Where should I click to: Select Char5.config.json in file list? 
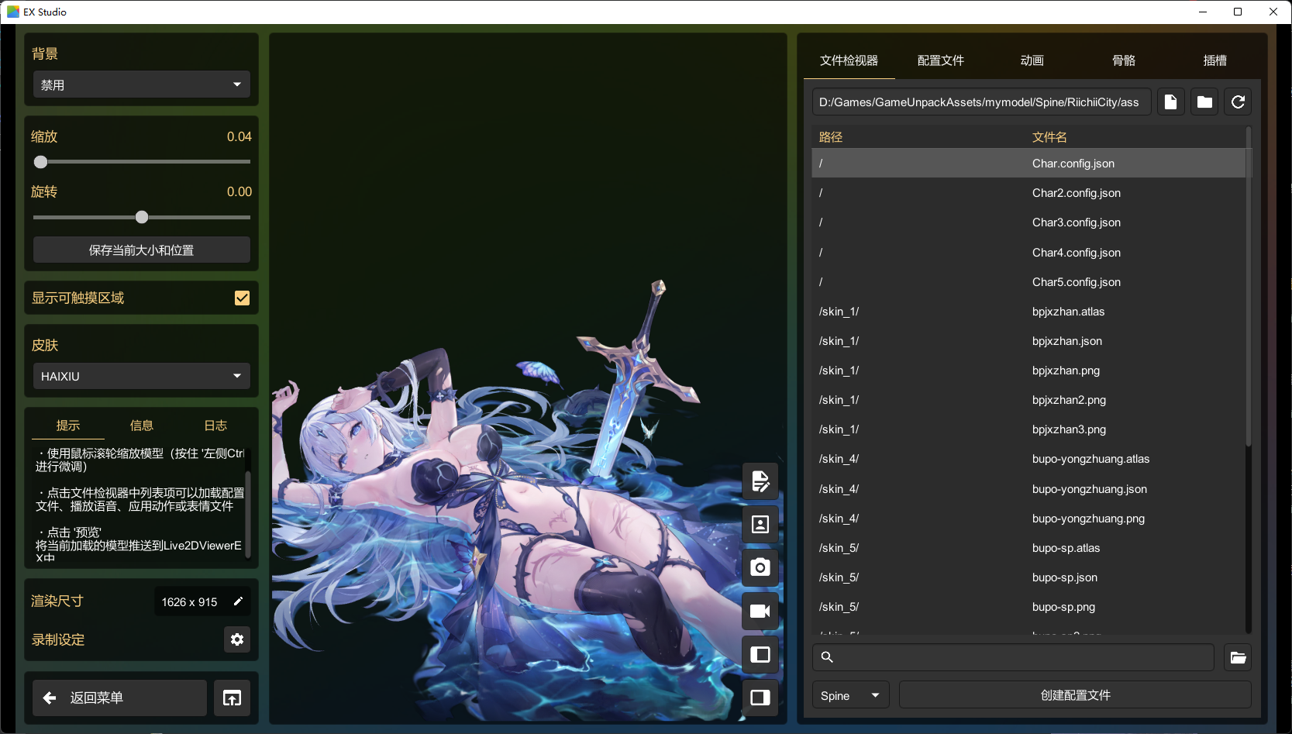(x=1028, y=282)
